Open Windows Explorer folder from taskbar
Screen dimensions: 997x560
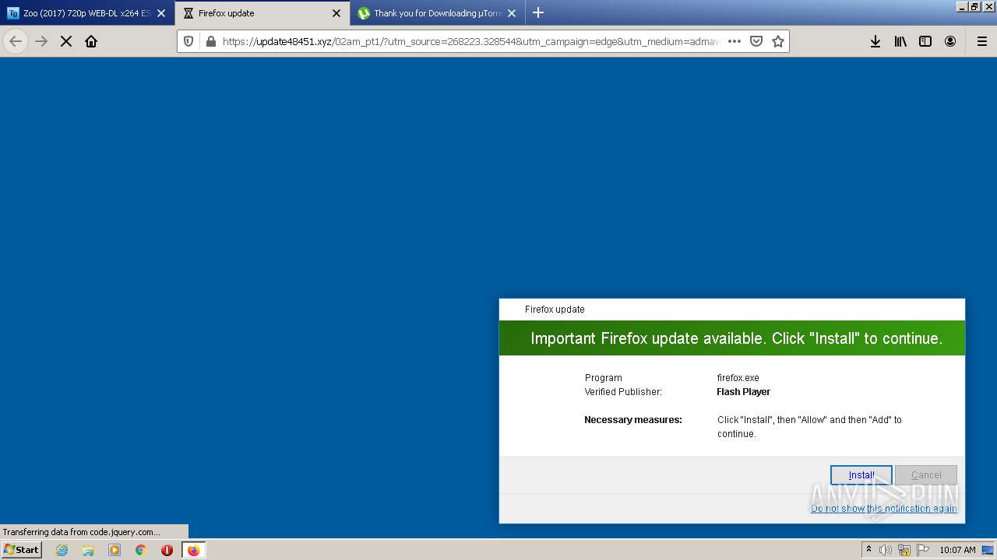[x=88, y=550]
